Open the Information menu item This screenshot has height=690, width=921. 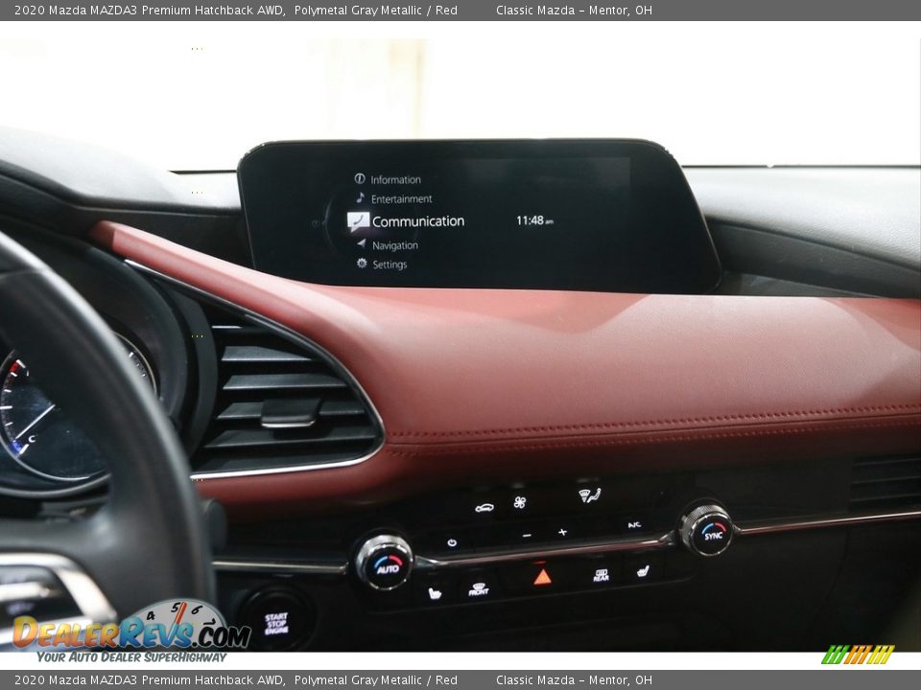pyautogui.click(x=388, y=179)
